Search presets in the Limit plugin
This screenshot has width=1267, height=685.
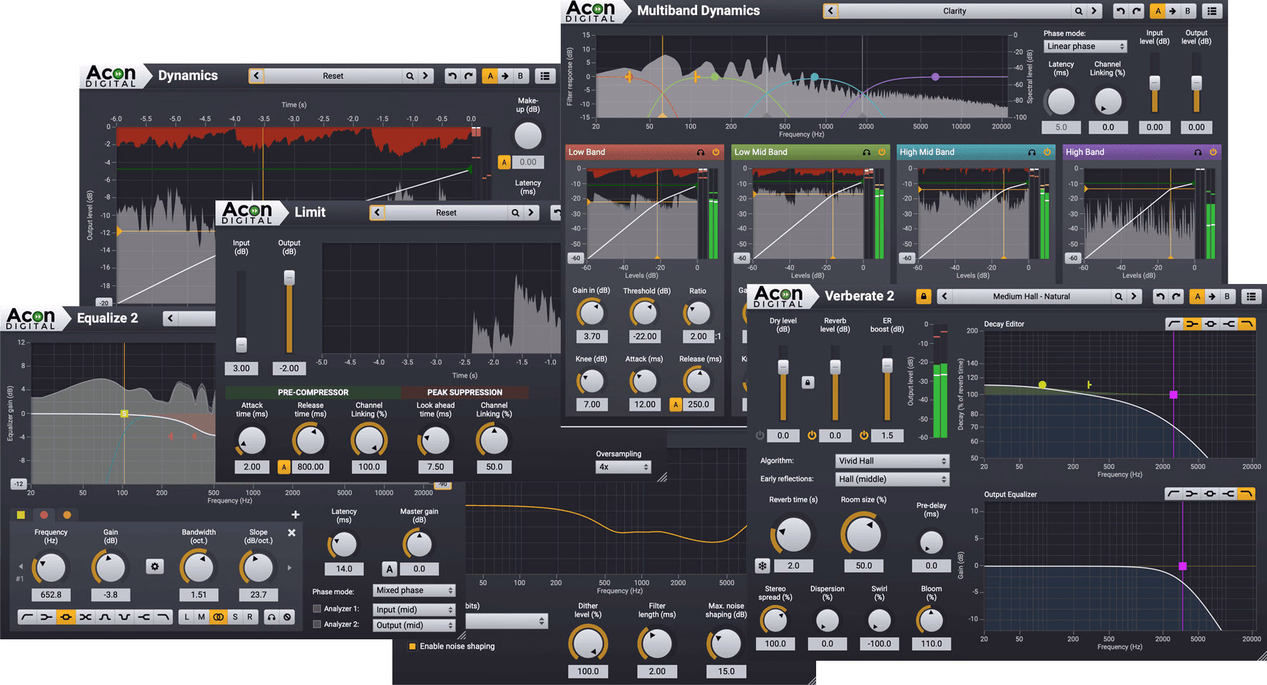tap(515, 213)
